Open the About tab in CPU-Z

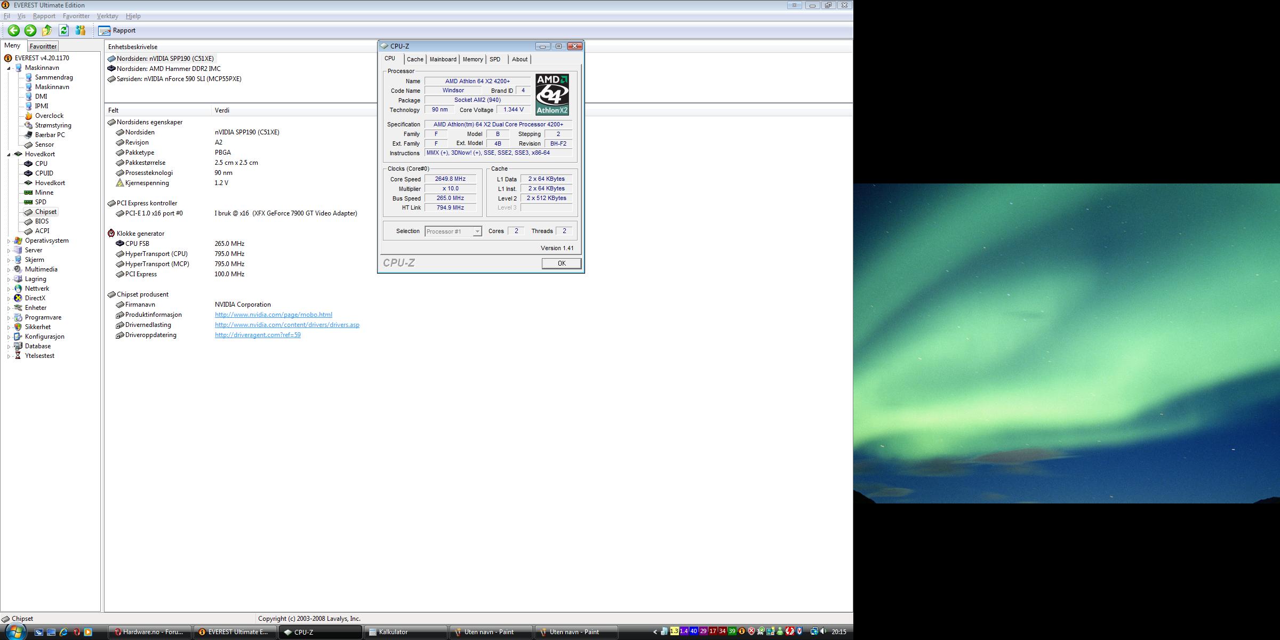pos(519,59)
